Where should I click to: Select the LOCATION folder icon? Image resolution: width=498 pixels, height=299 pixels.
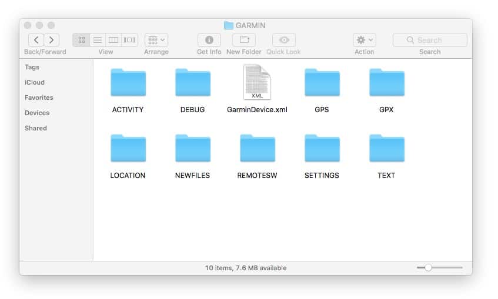(x=128, y=148)
